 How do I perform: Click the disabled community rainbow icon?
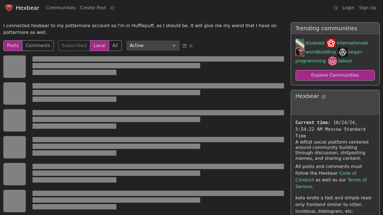tap(300, 43)
